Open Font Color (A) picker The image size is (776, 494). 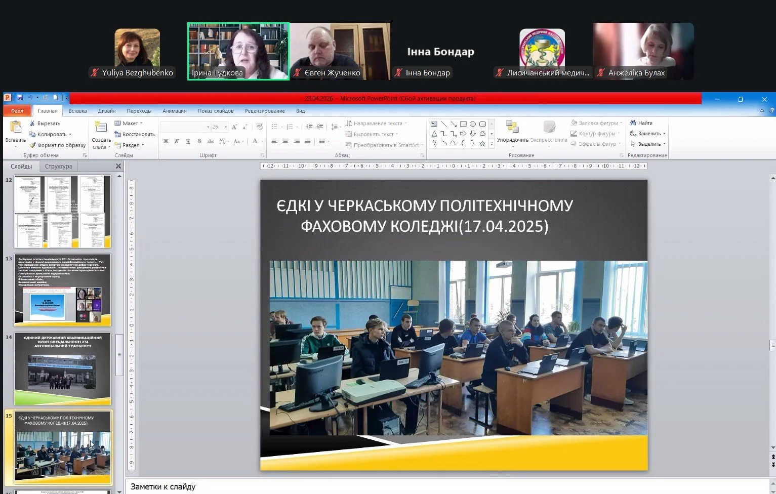click(255, 141)
